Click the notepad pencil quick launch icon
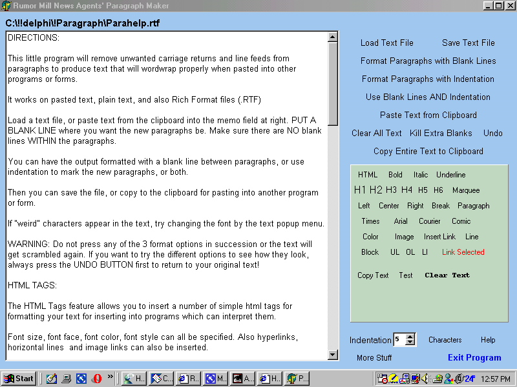 51,379
